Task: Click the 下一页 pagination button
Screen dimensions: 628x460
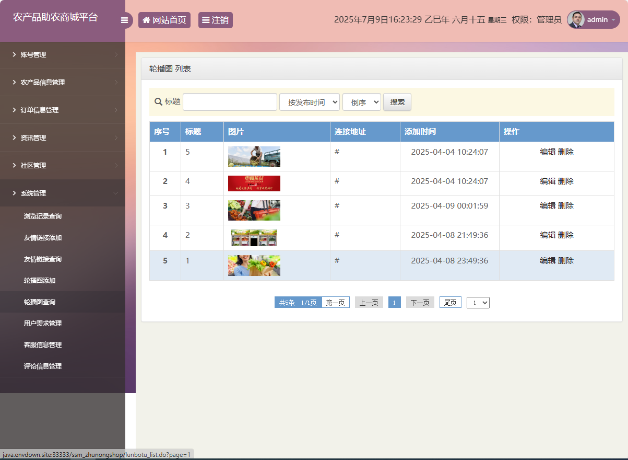Action: coord(420,302)
